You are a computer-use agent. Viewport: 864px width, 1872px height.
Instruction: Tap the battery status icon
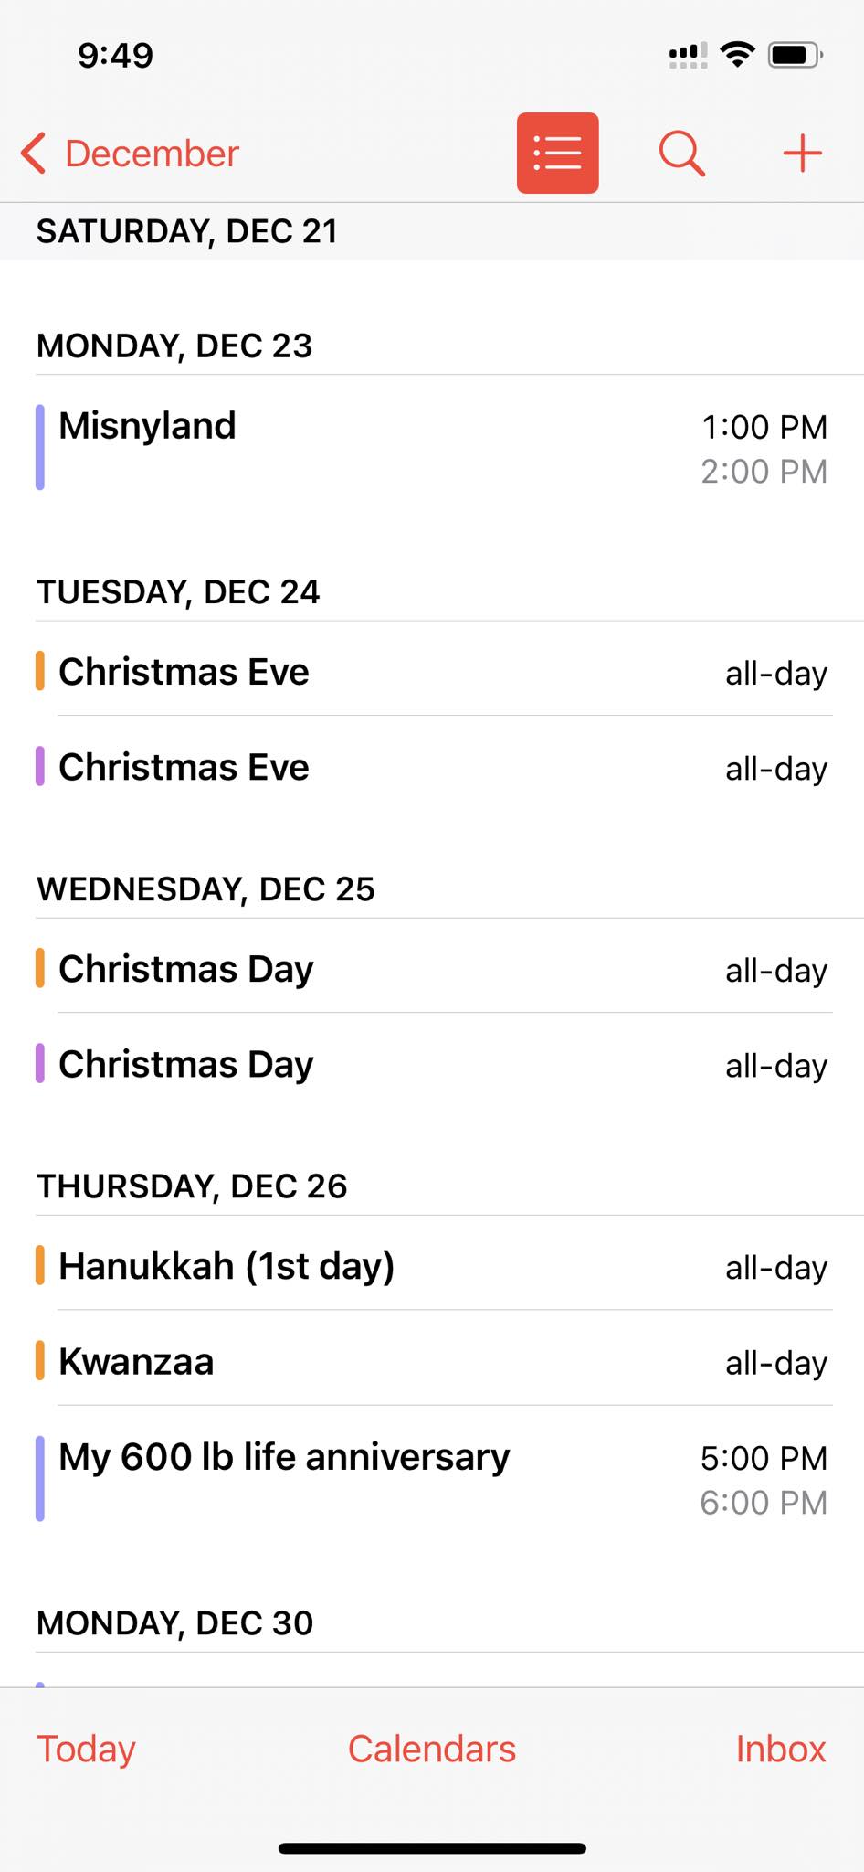pyautogui.click(x=795, y=55)
